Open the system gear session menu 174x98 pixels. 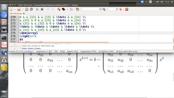(172, 2)
